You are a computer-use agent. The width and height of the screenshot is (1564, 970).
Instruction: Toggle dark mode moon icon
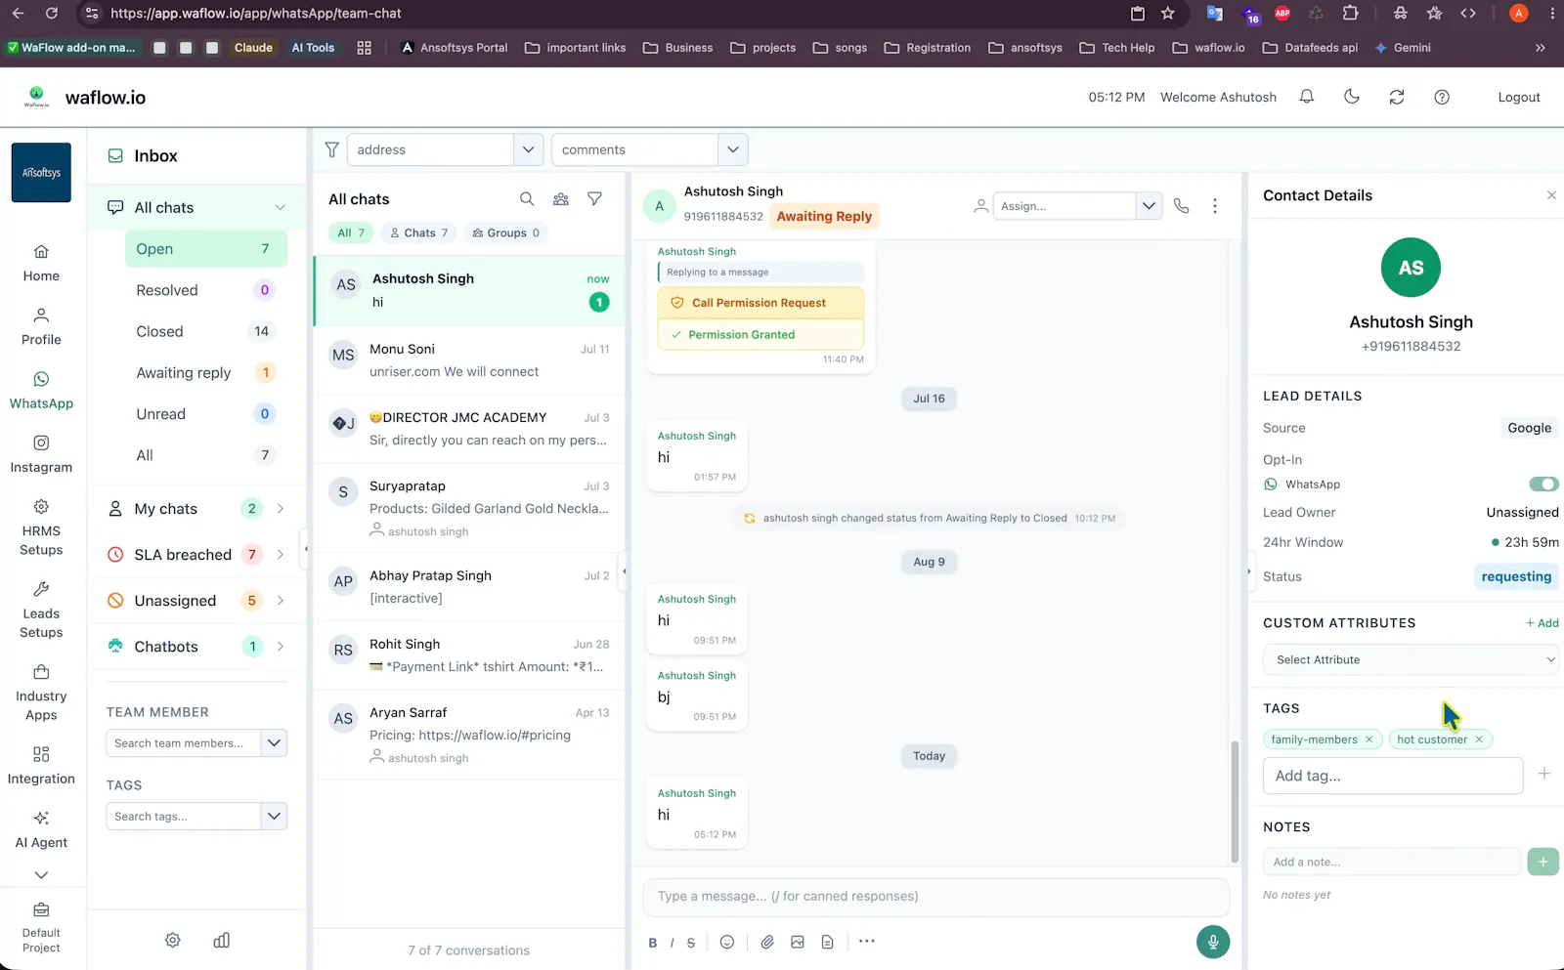point(1352,97)
